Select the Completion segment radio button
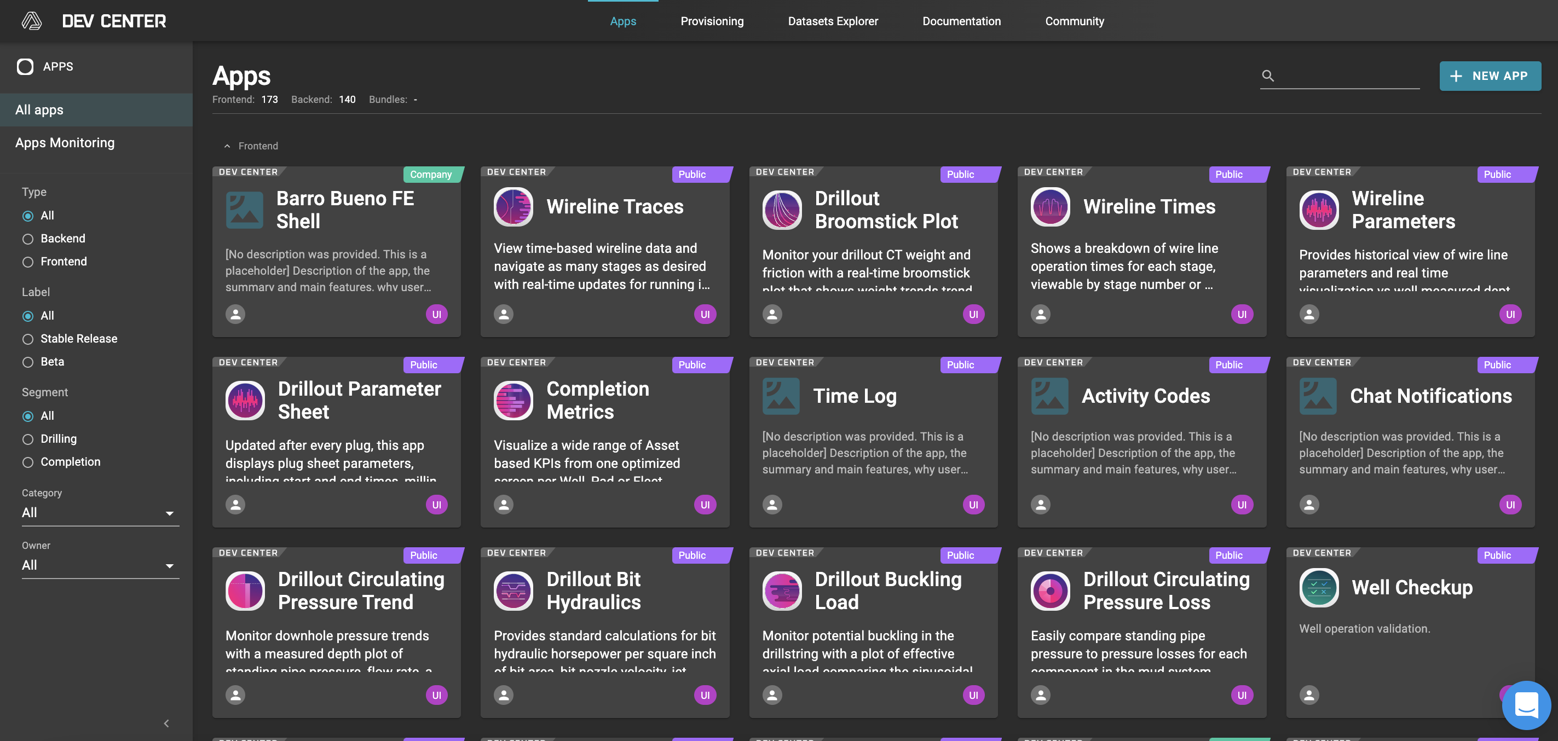 [28, 462]
